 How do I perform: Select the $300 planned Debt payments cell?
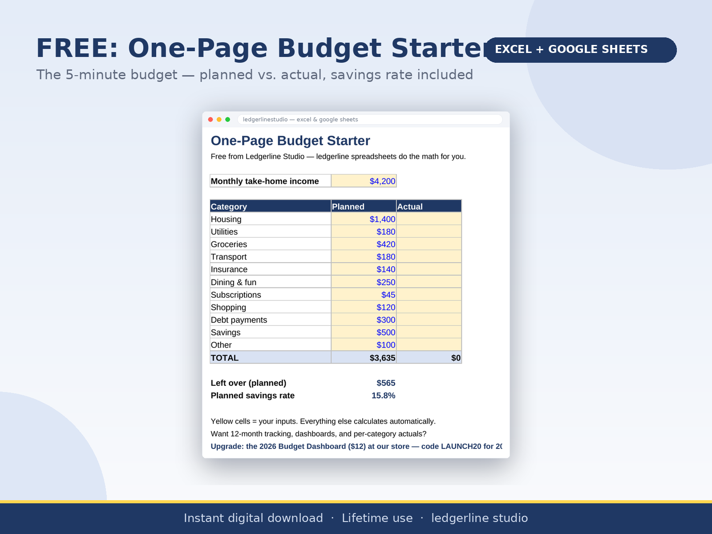[x=364, y=320]
